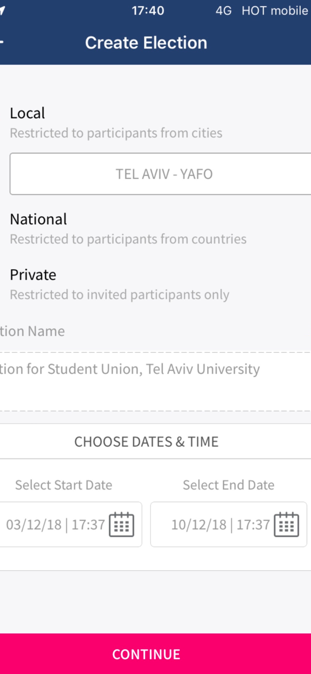Tap the Select Start Date label
311x674 pixels.
[x=64, y=485]
